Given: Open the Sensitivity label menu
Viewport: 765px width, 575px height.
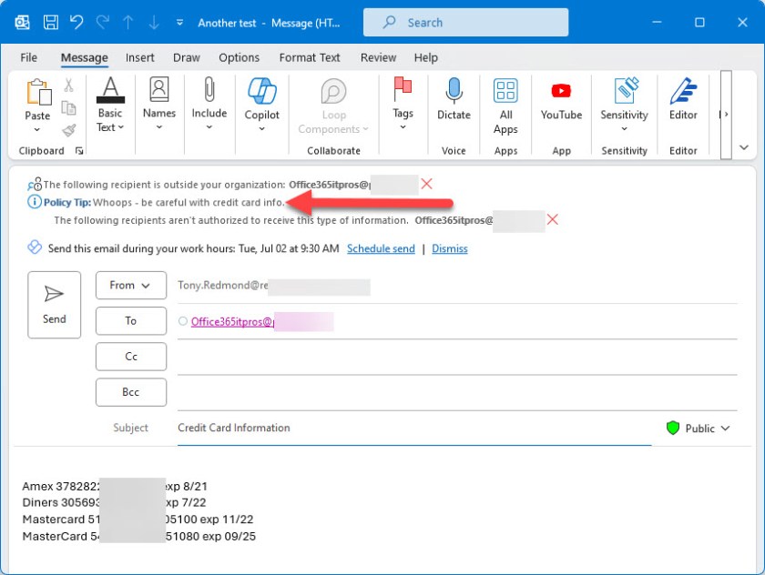Looking at the screenshot, I should (x=624, y=105).
